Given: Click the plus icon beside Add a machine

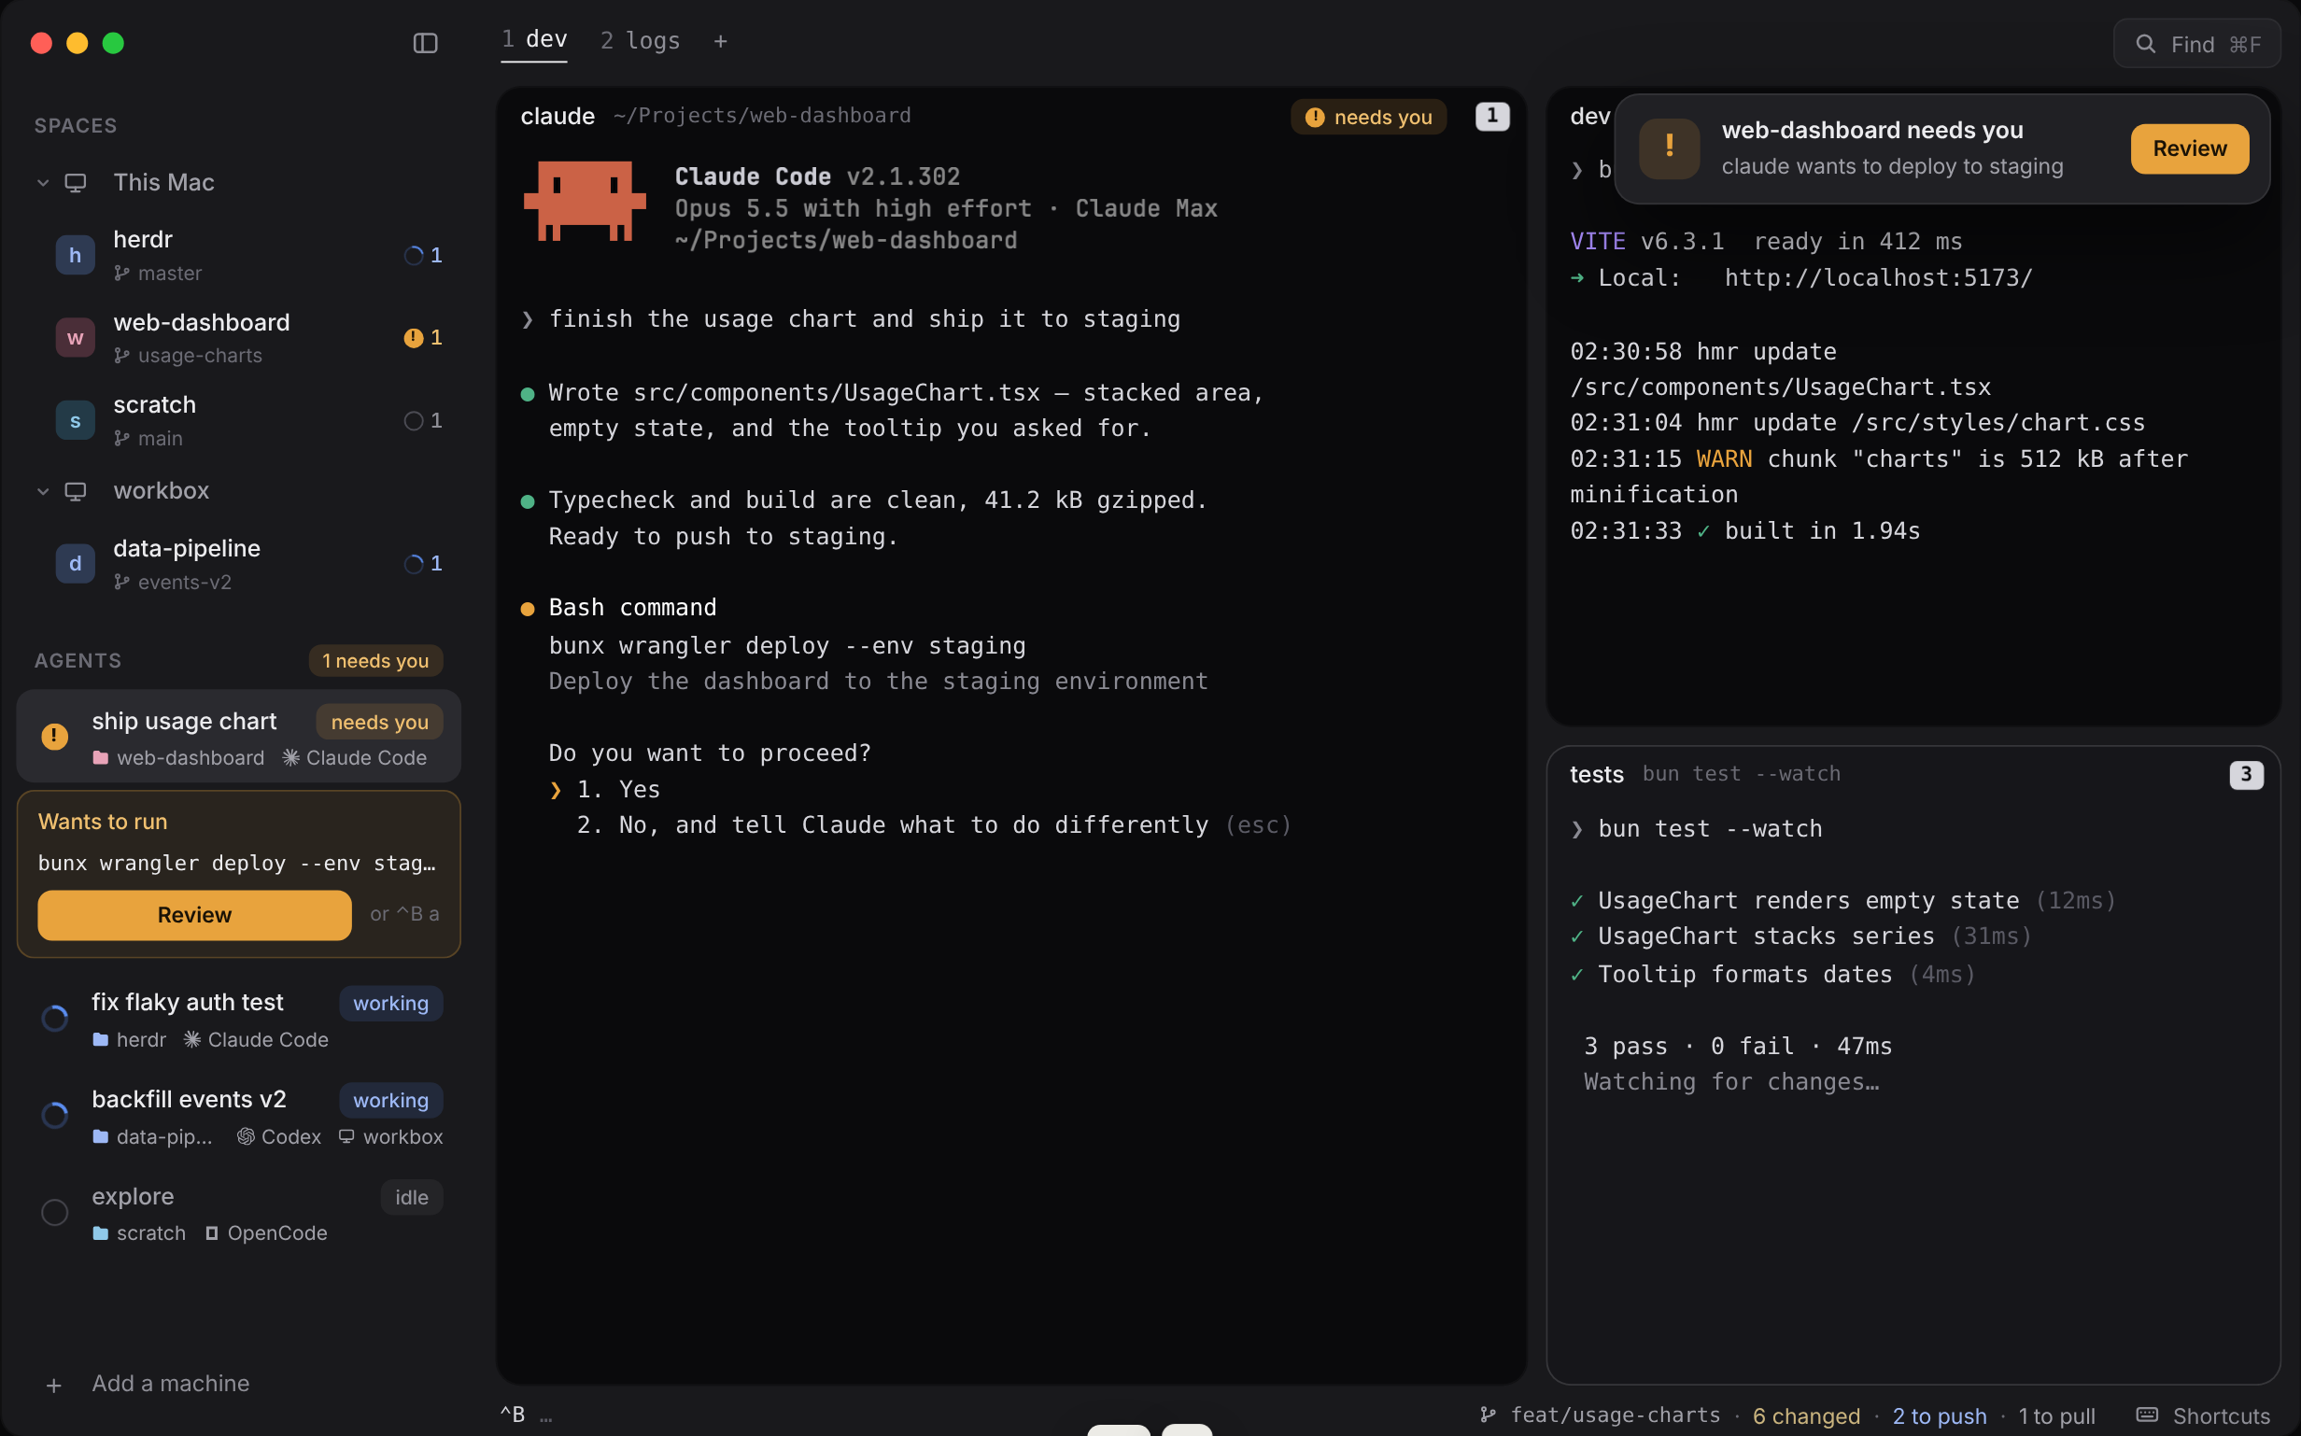Looking at the screenshot, I should click(x=54, y=1385).
